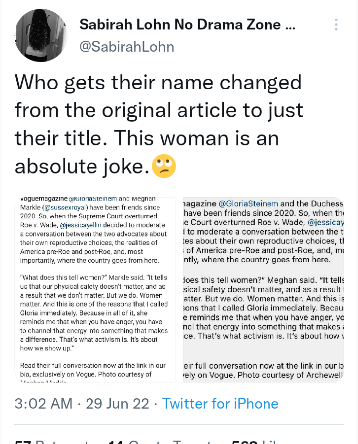Click the main tweet text body
The height and width of the screenshot is (444, 358).
(159, 124)
